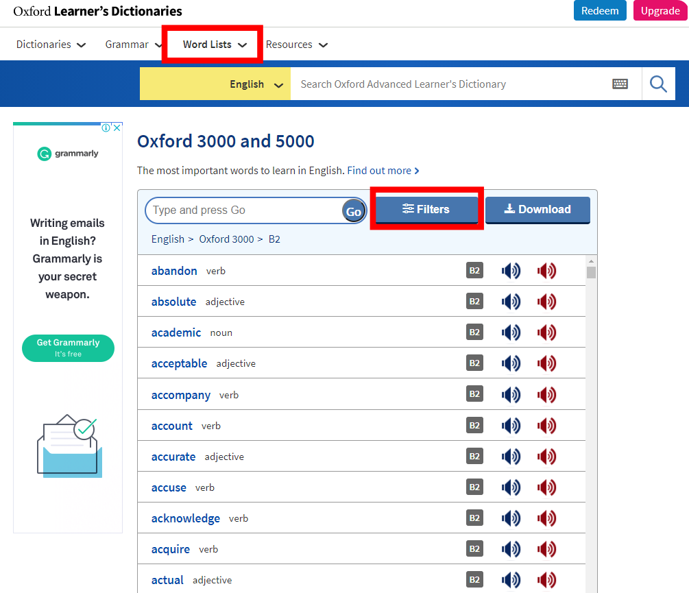The image size is (689, 593).
Task: Focus the word list filter field
Action: point(244,210)
